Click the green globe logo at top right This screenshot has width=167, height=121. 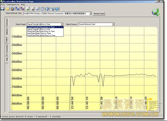coord(156,12)
